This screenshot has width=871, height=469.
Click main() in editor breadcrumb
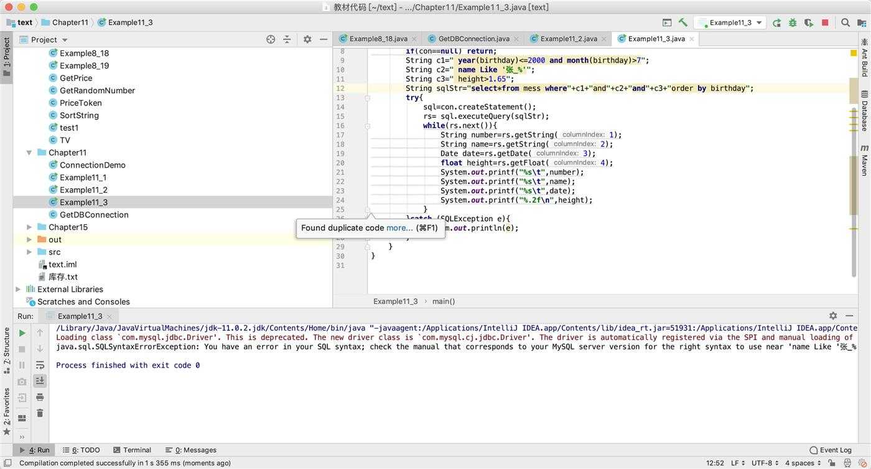click(444, 301)
